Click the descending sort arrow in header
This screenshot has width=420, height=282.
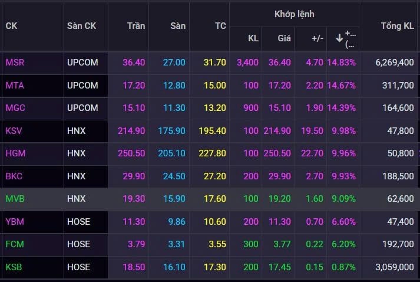click(x=339, y=38)
